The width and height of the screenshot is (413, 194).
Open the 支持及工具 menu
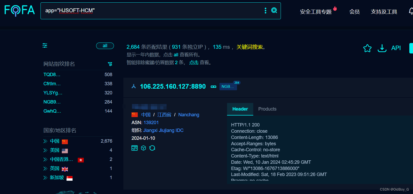click(384, 12)
